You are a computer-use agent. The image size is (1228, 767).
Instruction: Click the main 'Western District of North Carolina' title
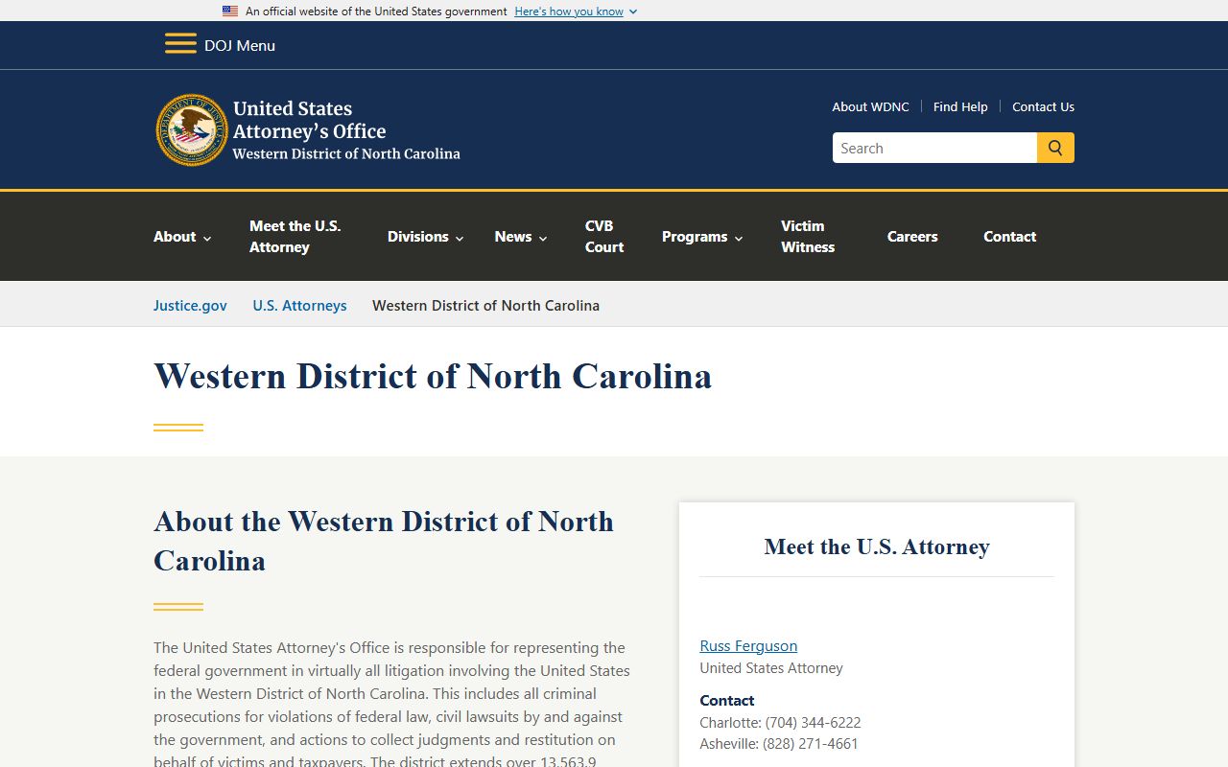433,376
